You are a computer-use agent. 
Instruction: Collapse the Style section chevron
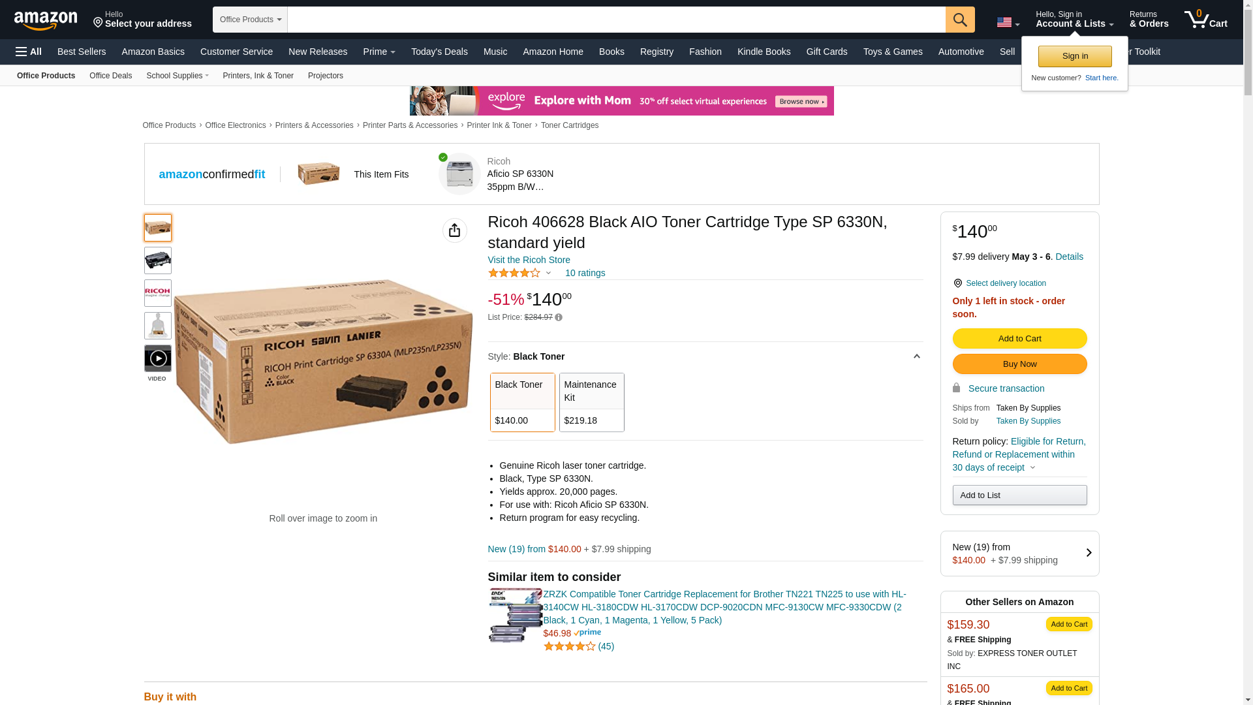916,356
